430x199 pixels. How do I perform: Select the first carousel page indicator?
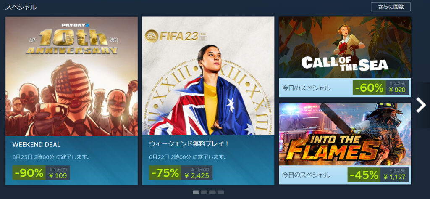tap(196, 192)
